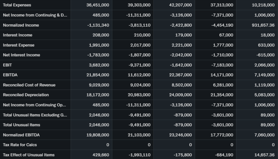Select the Tax Rate for Calcs label
278x159 pixels.
coord(20,145)
